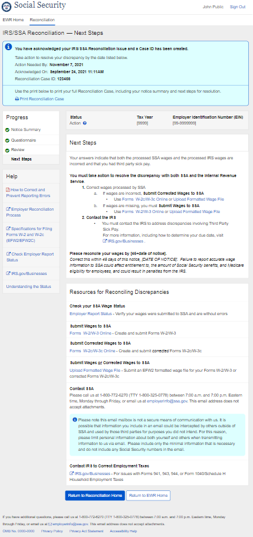Click Print Reconciliation Case link
The image size is (253, 537).
tap(42, 99)
